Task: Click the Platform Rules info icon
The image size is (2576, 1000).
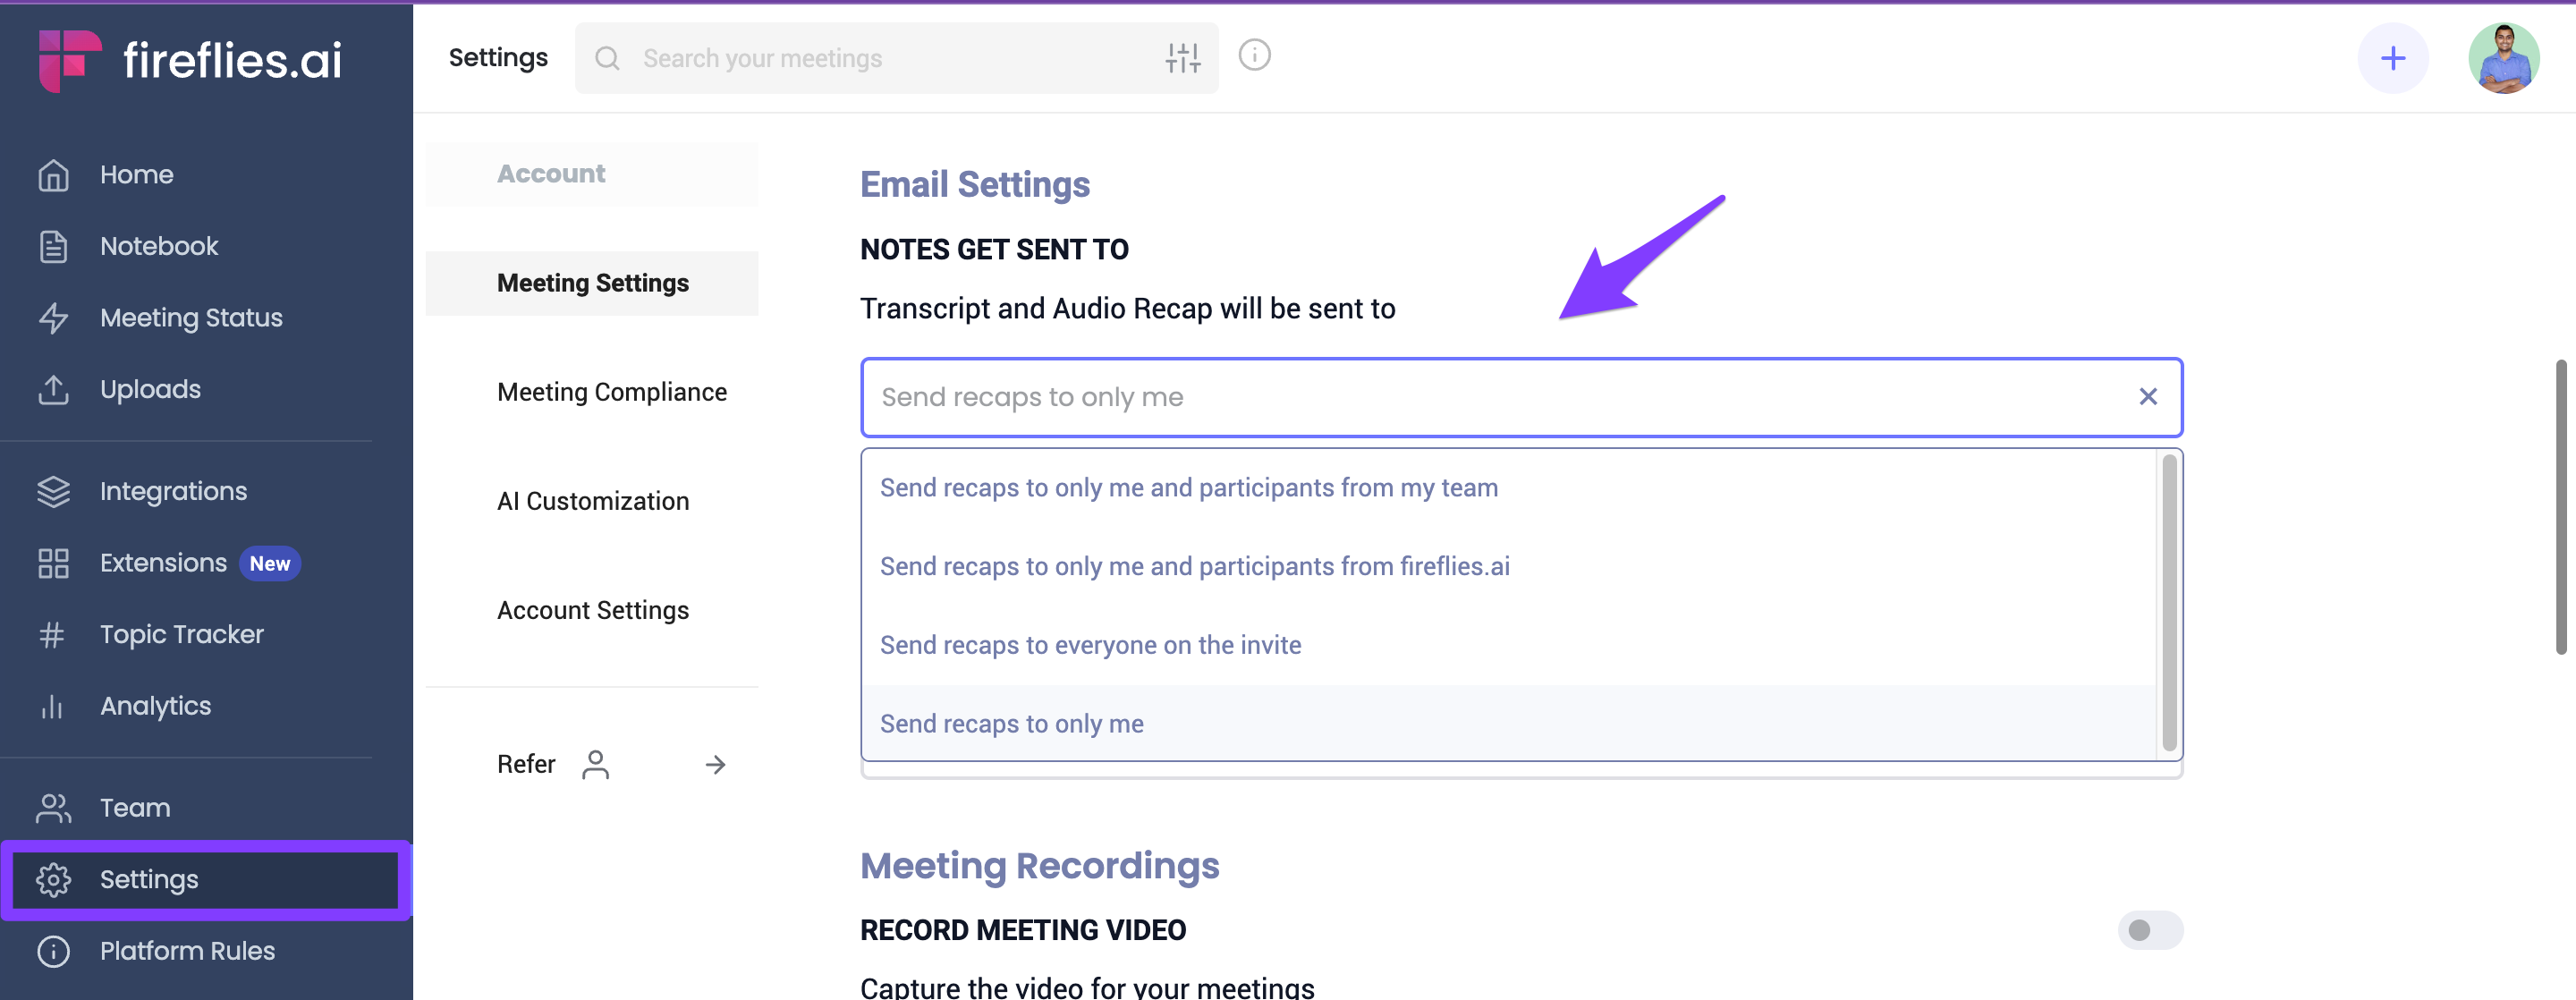Action: [x=53, y=951]
